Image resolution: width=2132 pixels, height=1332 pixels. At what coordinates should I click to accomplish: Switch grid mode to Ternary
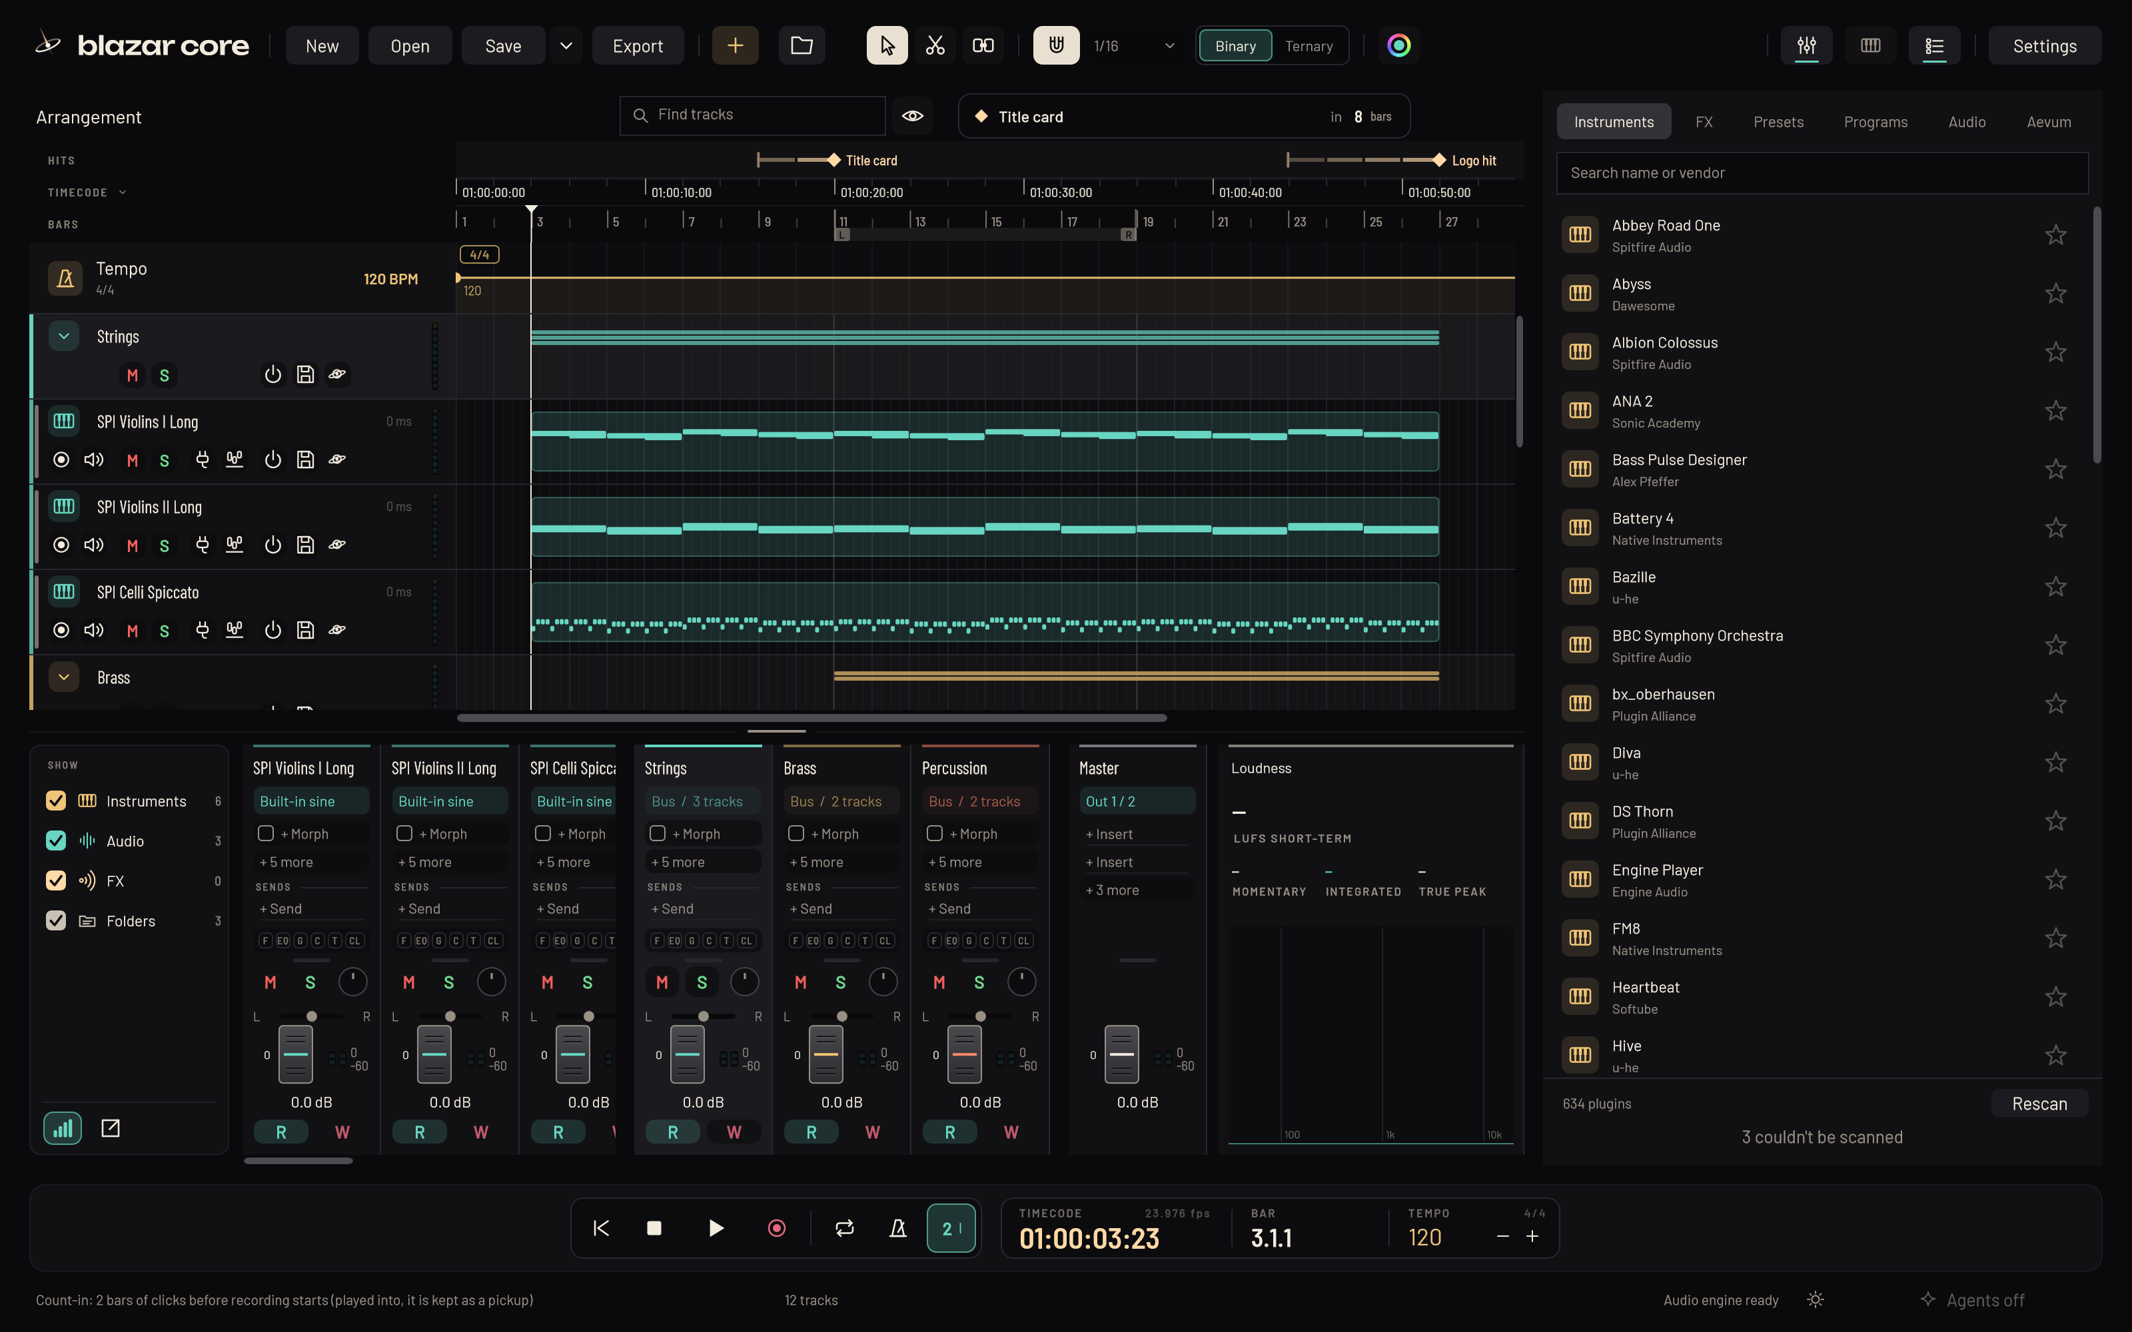pyautogui.click(x=1309, y=46)
